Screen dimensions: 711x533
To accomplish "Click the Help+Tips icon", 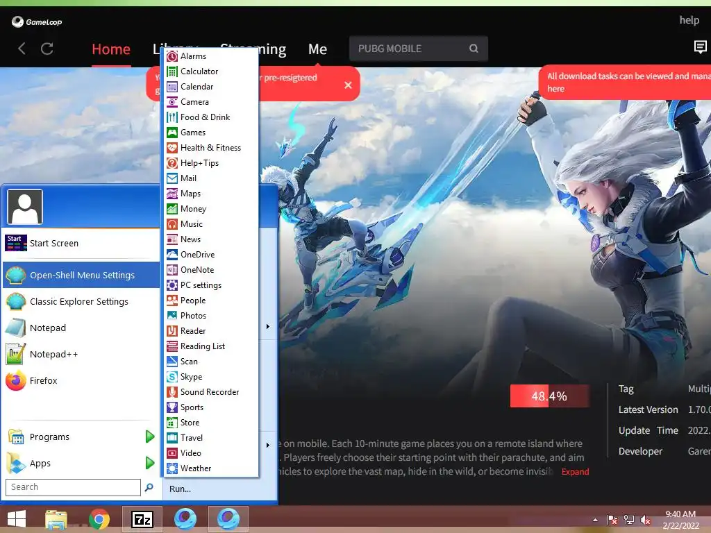I will (x=172, y=163).
